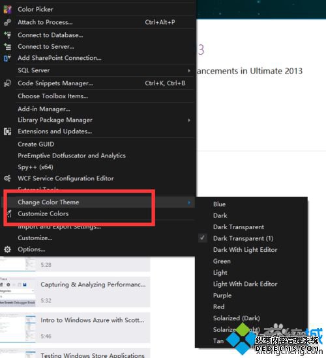Apply the Solarized (Dark) theme
The width and height of the screenshot is (326, 358).
pos(236,318)
